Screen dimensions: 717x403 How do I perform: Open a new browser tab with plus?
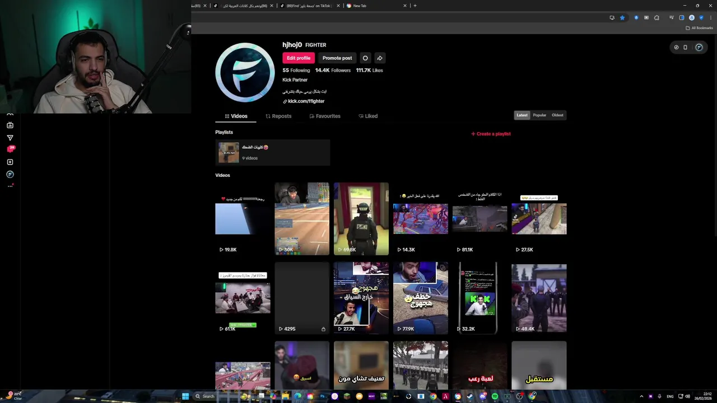pyautogui.click(x=415, y=6)
